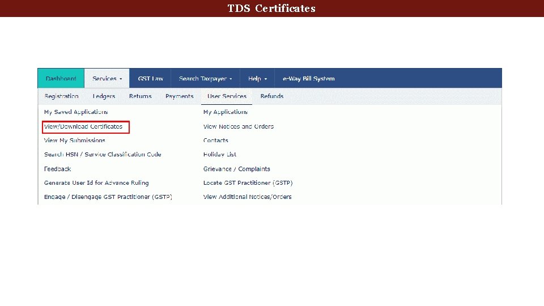
Task: Open View Notices and Orders
Action: (x=239, y=126)
